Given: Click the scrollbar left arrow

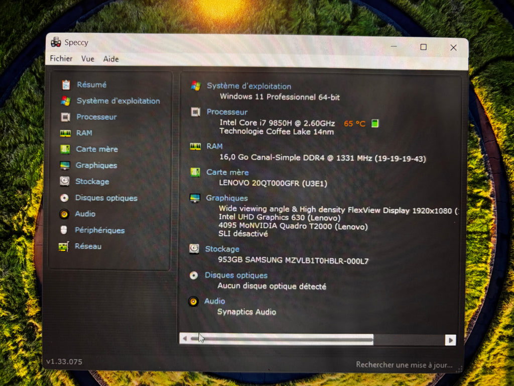Looking at the screenshot, I should coord(185,338).
